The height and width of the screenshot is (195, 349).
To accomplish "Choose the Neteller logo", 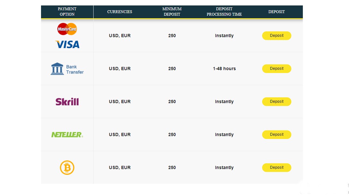I will click(x=67, y=135).
